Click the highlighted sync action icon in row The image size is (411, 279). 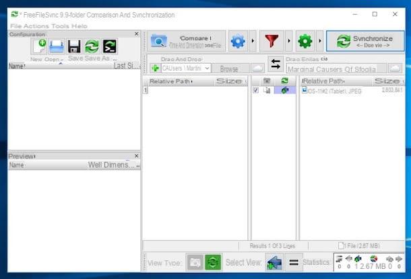285,91
